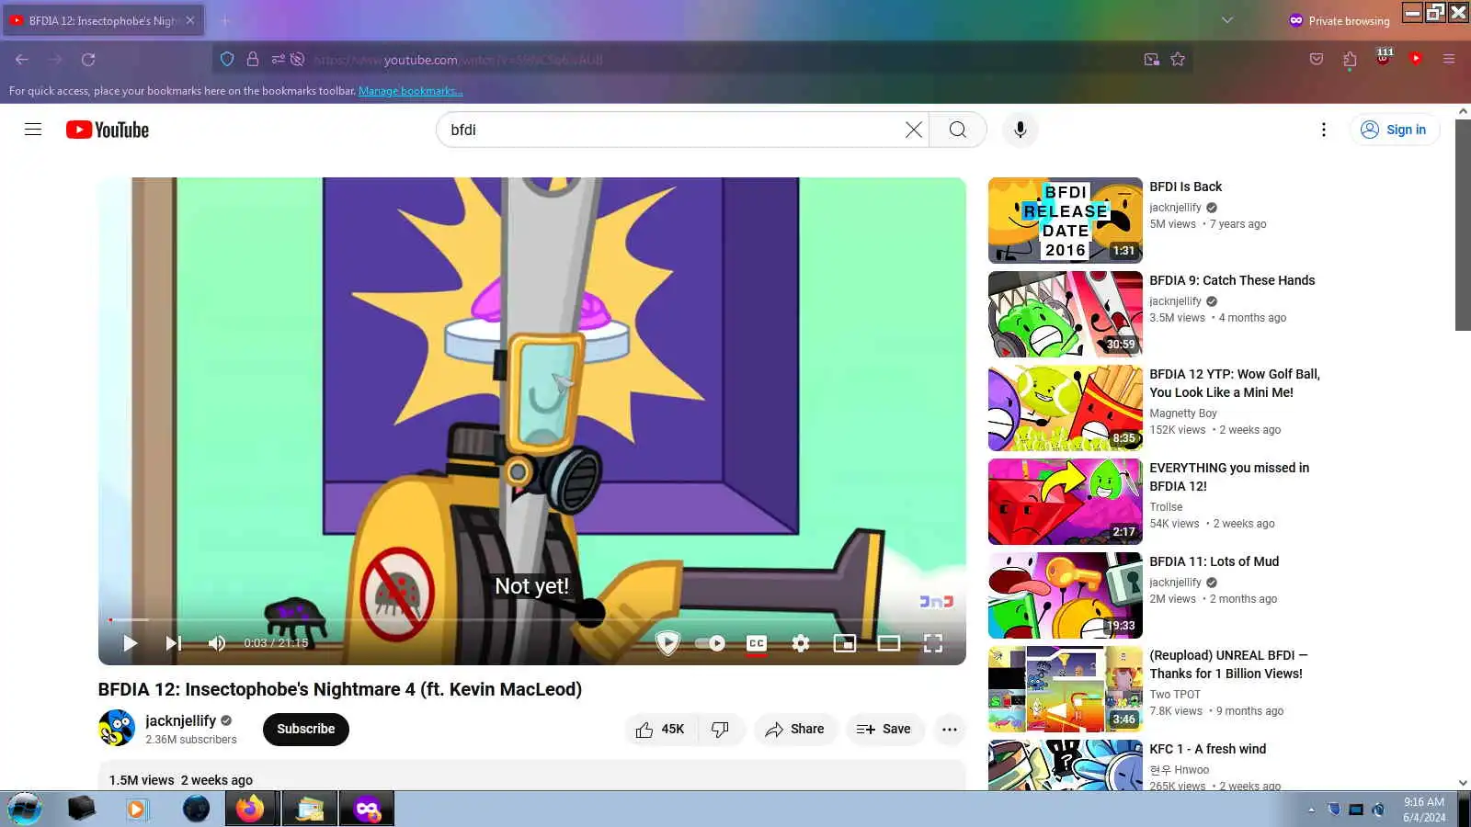1471x827 pixels.
Task: Open the file explorer taskbar icon
Action: pos(309,809)
